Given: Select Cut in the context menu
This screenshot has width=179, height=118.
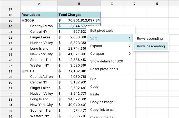Looking at the screenshot, I should pyautogui.click(x=111, y=79).
